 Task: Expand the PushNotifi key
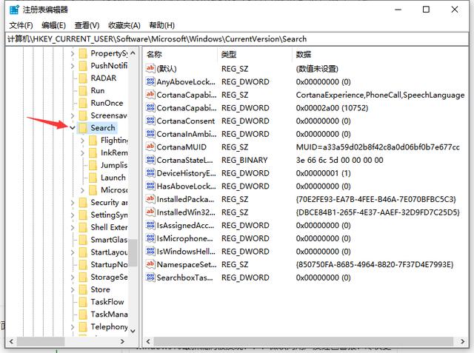(x=73, y=66)
